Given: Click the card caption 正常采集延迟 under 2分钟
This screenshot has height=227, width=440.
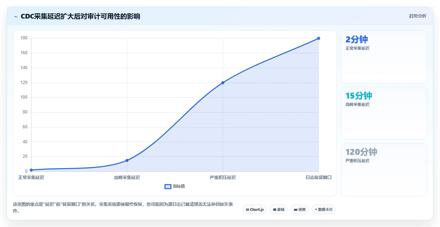Looking at the screenshot, I should click(357, 48).
